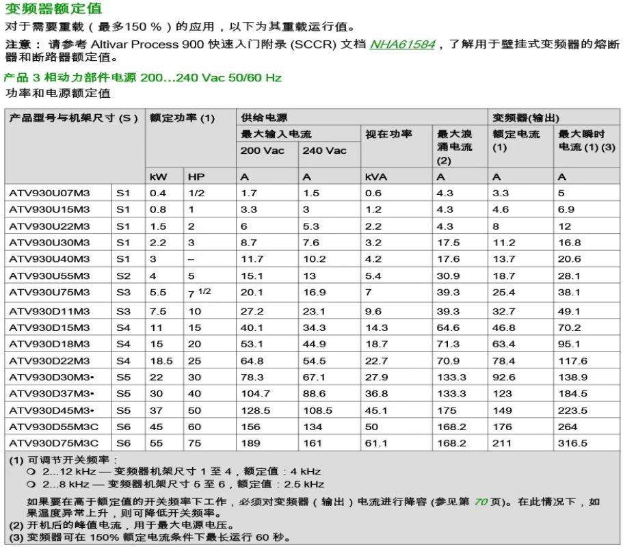Click the ATV930U07M3 model cell
Image resolution: width=623 pixels, height=547 pixels.
(x=50, y=194)
